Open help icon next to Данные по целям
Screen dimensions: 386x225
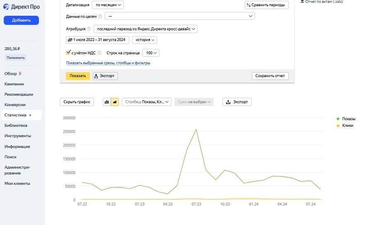pyautogui.click(x=100, y=17)
